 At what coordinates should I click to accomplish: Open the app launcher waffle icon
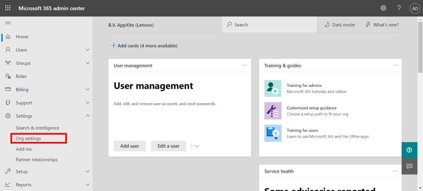point(8,8)
